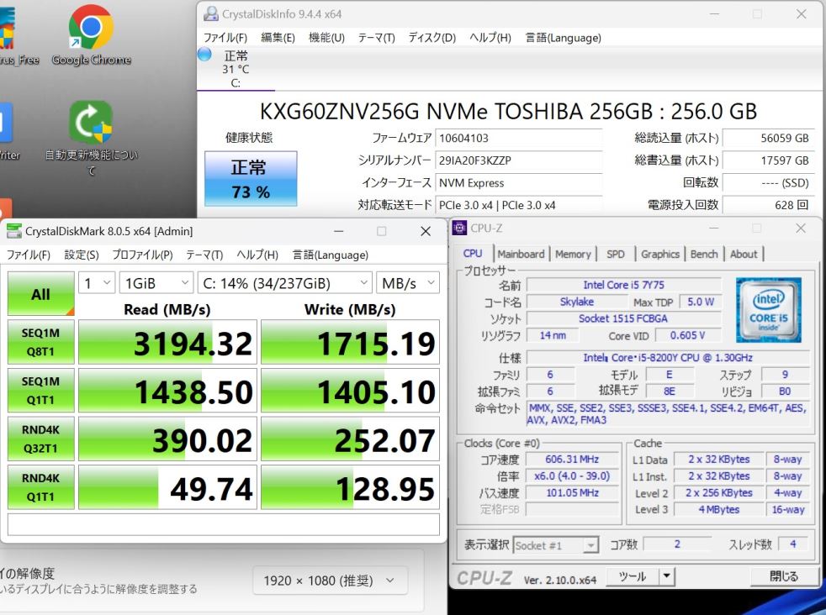Change the MB/s unit dropdown
The width and height of the screenshot is (826, 615).
[x=408, y=284]
